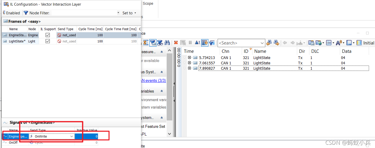
Task: Expand the 7.061557 LightState trace row
Action: coord(190,63)
